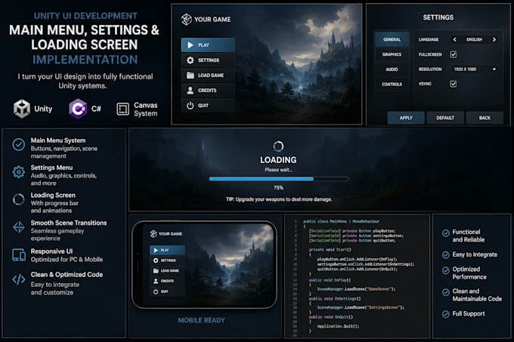Viewport: 514px width, 342px height.
Task: Click the checkmark icon beside Main Menu System
Action: (x=19, y=144)
